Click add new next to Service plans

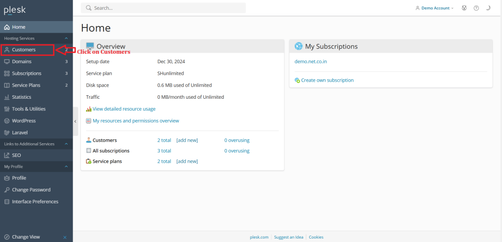click(x=187, y=161)
